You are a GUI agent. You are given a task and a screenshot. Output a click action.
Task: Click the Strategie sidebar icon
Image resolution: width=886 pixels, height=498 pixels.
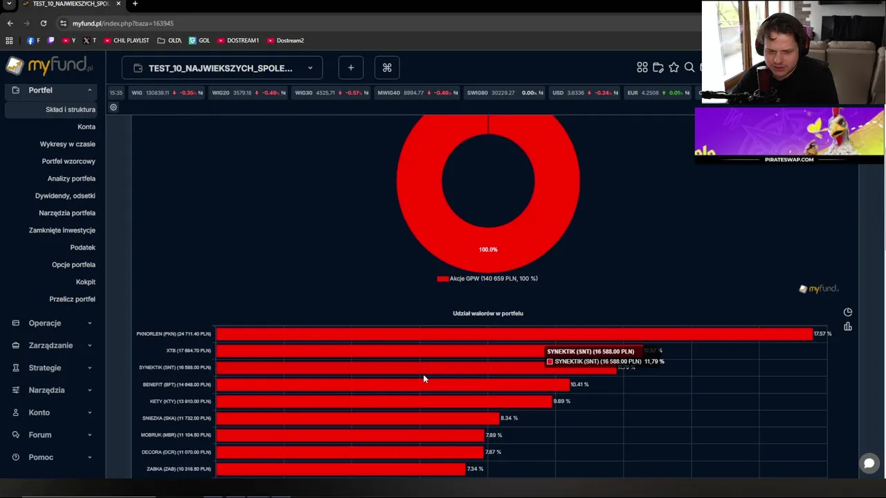click(15, 368)
